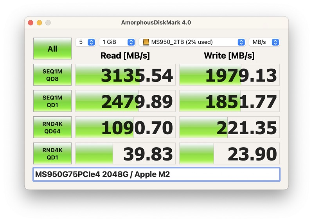The width and height of the screenshot is (313, 222).
Task: Click the Write [MB/s] column header
Action: [x=229, y=56]
